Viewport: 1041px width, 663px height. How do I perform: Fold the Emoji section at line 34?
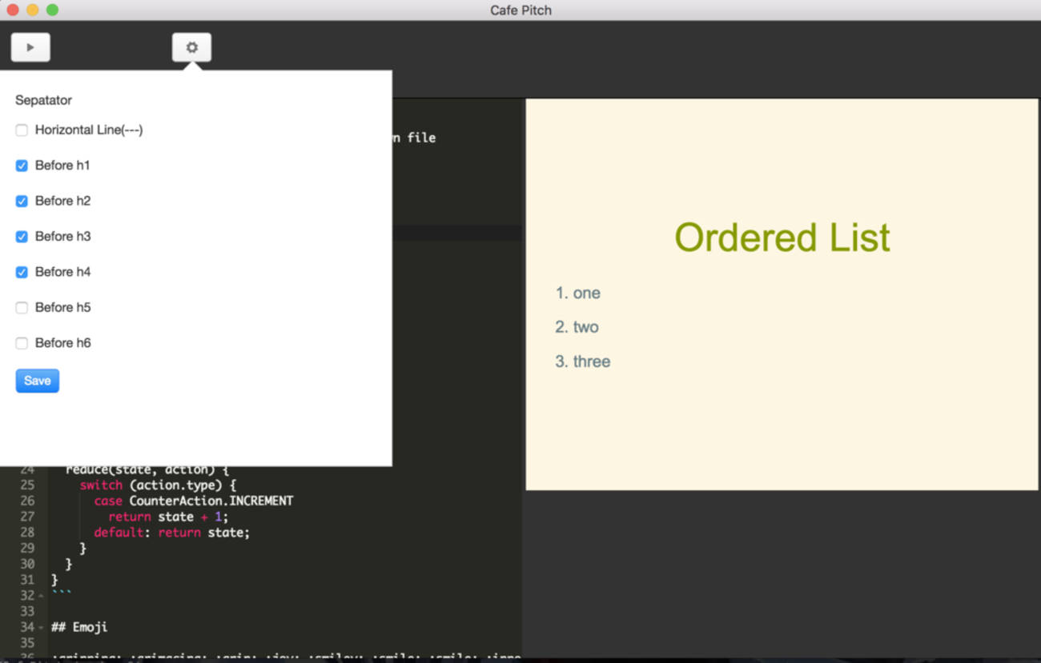(41, 628)
